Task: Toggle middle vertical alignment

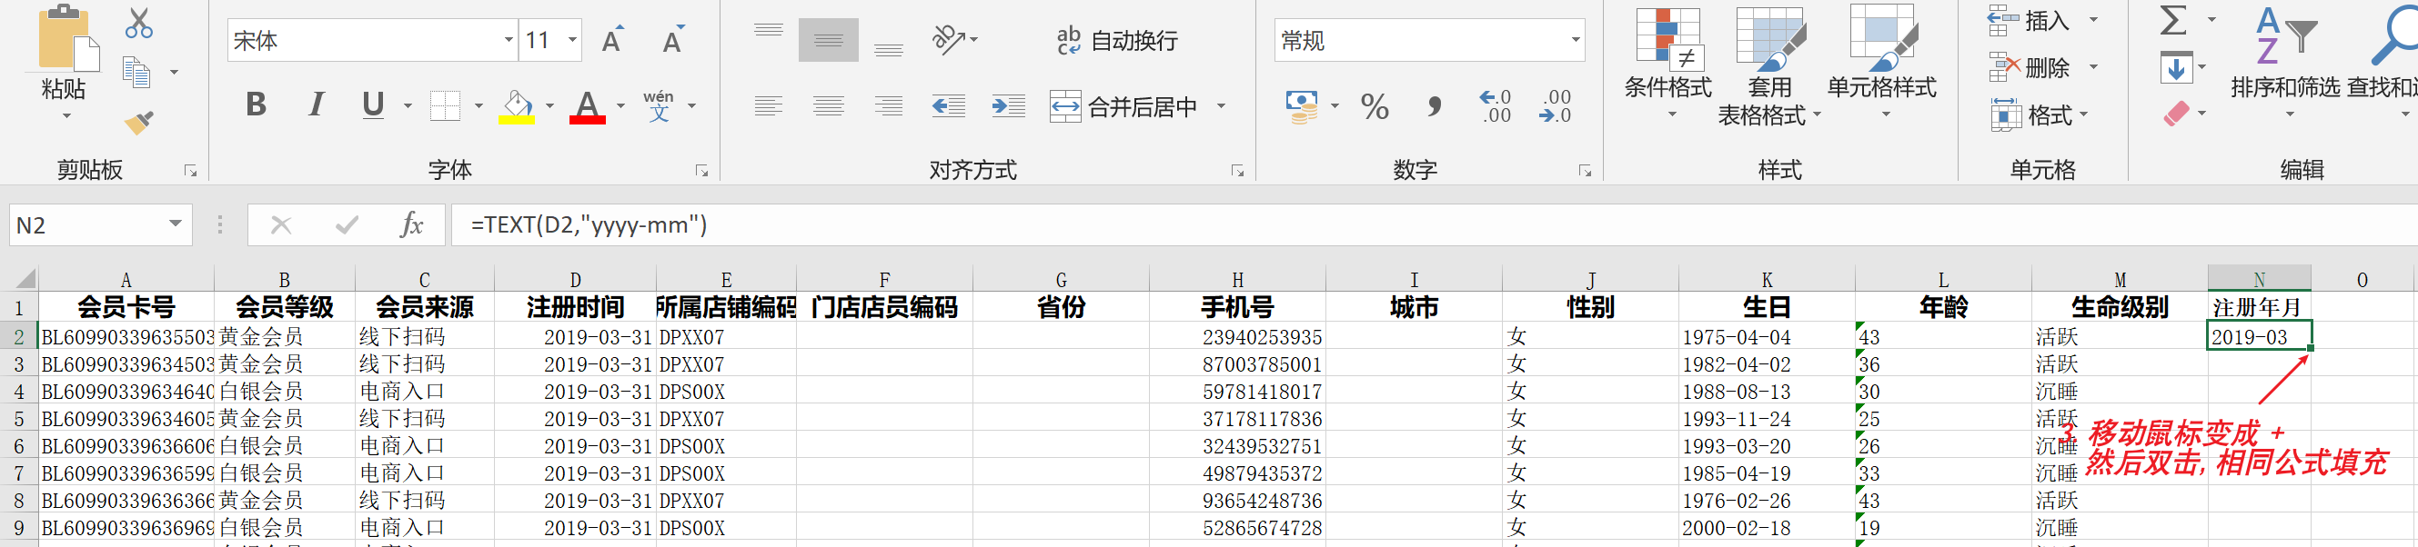Action: [x=828, y=40]
